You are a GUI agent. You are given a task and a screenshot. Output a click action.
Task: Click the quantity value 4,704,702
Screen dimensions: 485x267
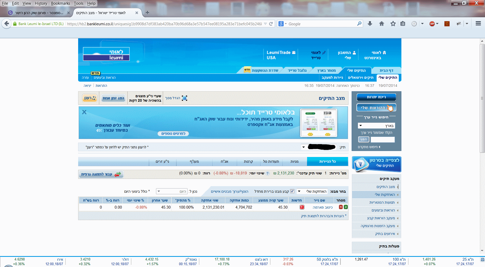tap(244, 207)
